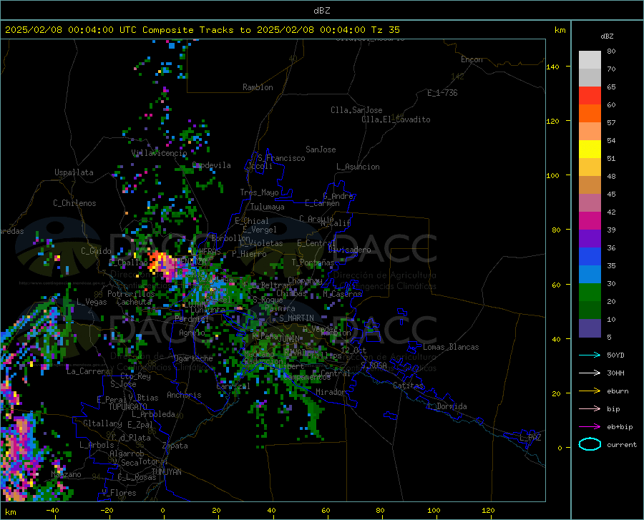
Task: Click the 'Encon' map label
Action: pos(472,59)
